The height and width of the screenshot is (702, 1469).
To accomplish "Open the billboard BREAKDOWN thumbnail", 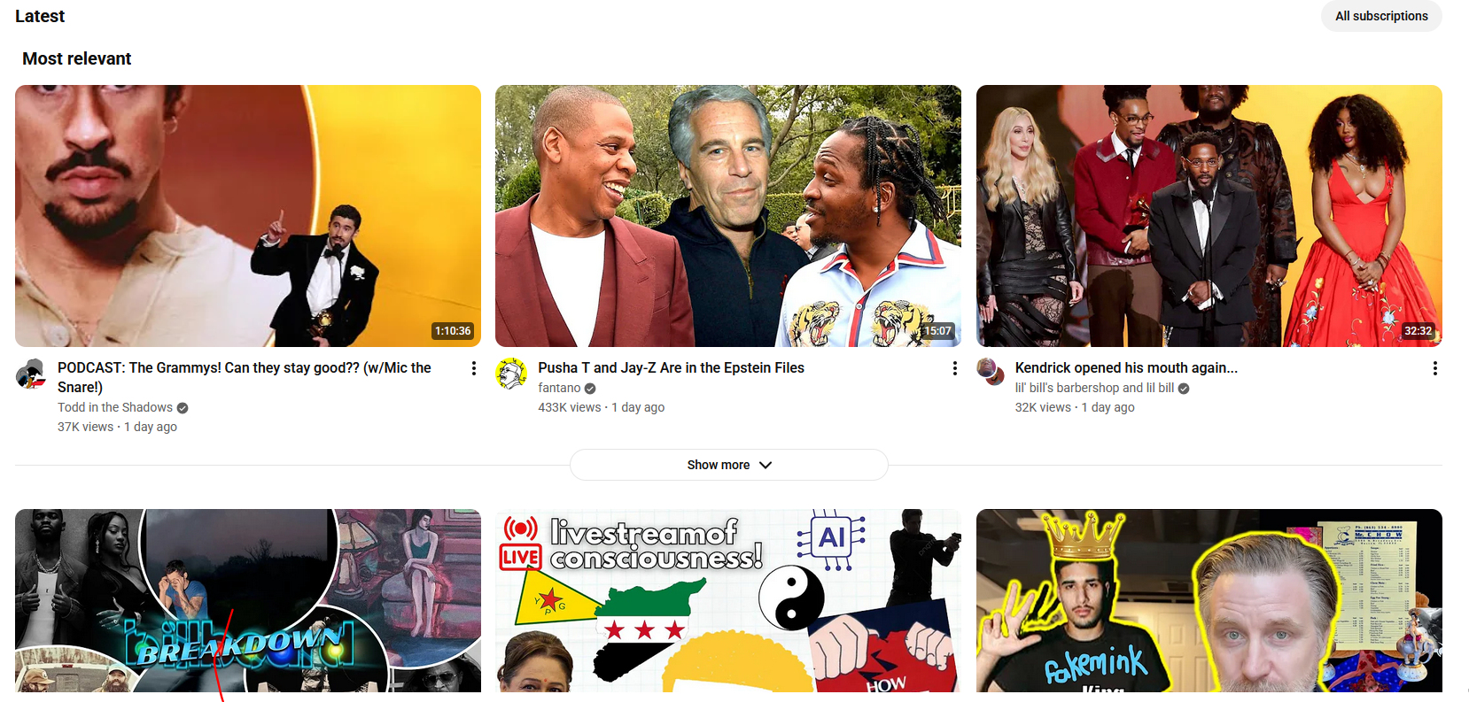I will coord(248,600).
